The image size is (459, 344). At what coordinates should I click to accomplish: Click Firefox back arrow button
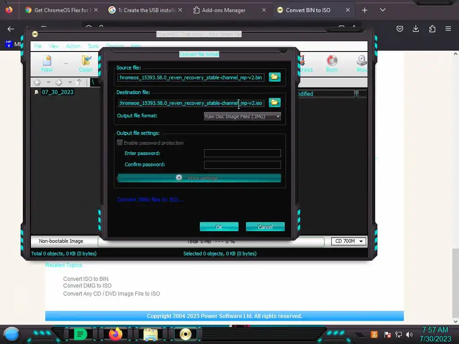(11, 29)
